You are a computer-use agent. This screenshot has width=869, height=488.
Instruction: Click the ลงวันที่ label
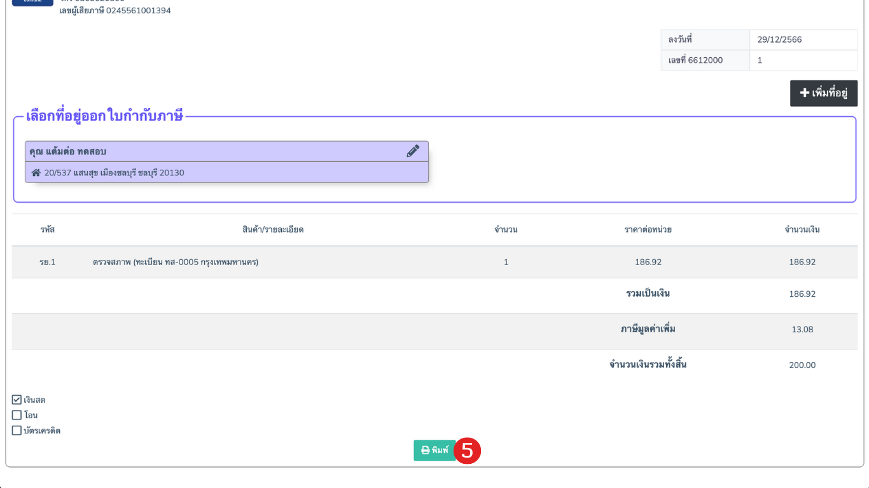[680, 39]
